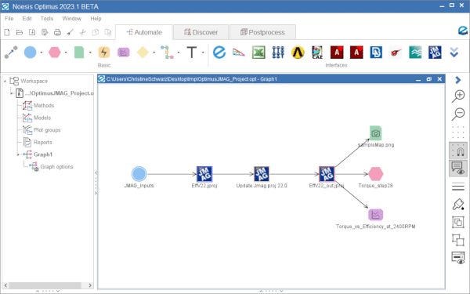Select the pink hexagon output tool
The width and height of the screenshot is (470, 294).
pos(55,53)
